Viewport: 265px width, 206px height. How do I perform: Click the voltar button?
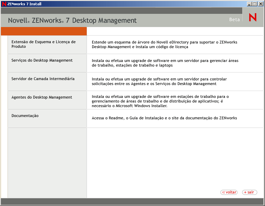tap(229, 192)
